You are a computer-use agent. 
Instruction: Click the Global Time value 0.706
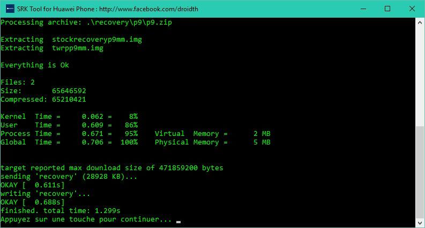click(x=92, y=142)
